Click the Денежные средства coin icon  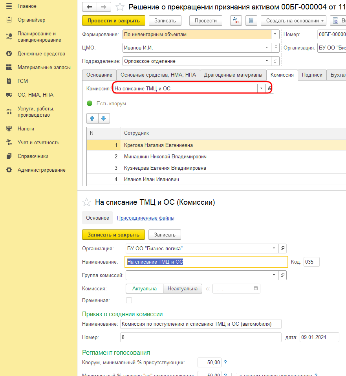pyautogui.click(x=9, y=53)
